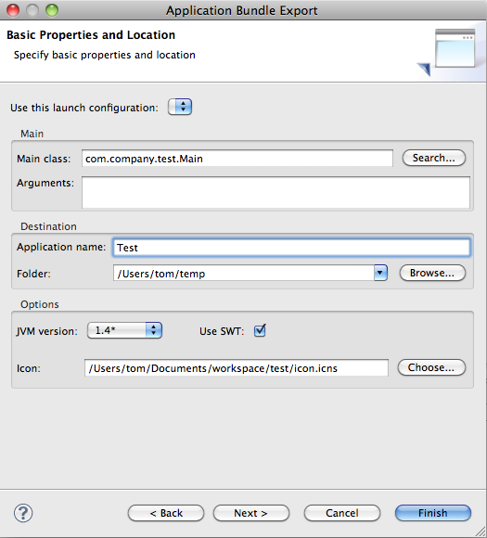Open the JVM version 1.4* dropdown
487x538 pixels.
tap(124, 330)
